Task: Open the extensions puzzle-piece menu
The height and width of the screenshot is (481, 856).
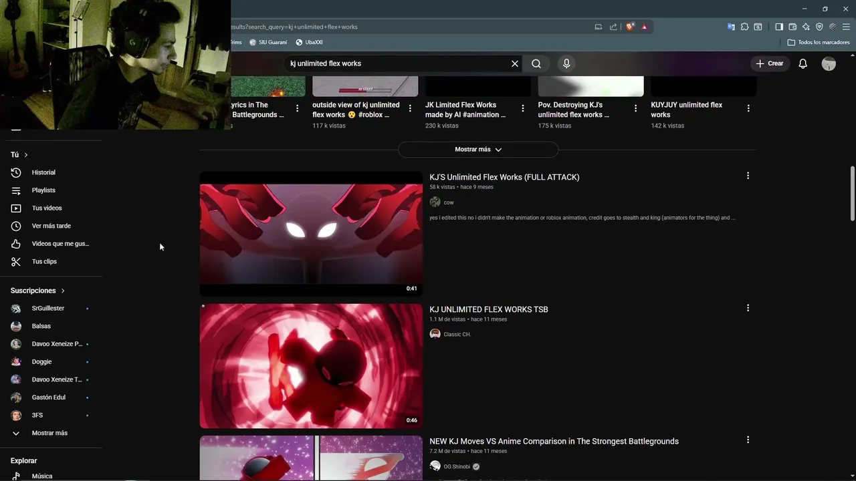Action: coord(744,27)
